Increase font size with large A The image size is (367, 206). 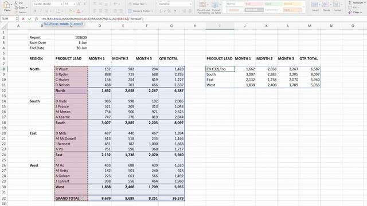point(79,4)
